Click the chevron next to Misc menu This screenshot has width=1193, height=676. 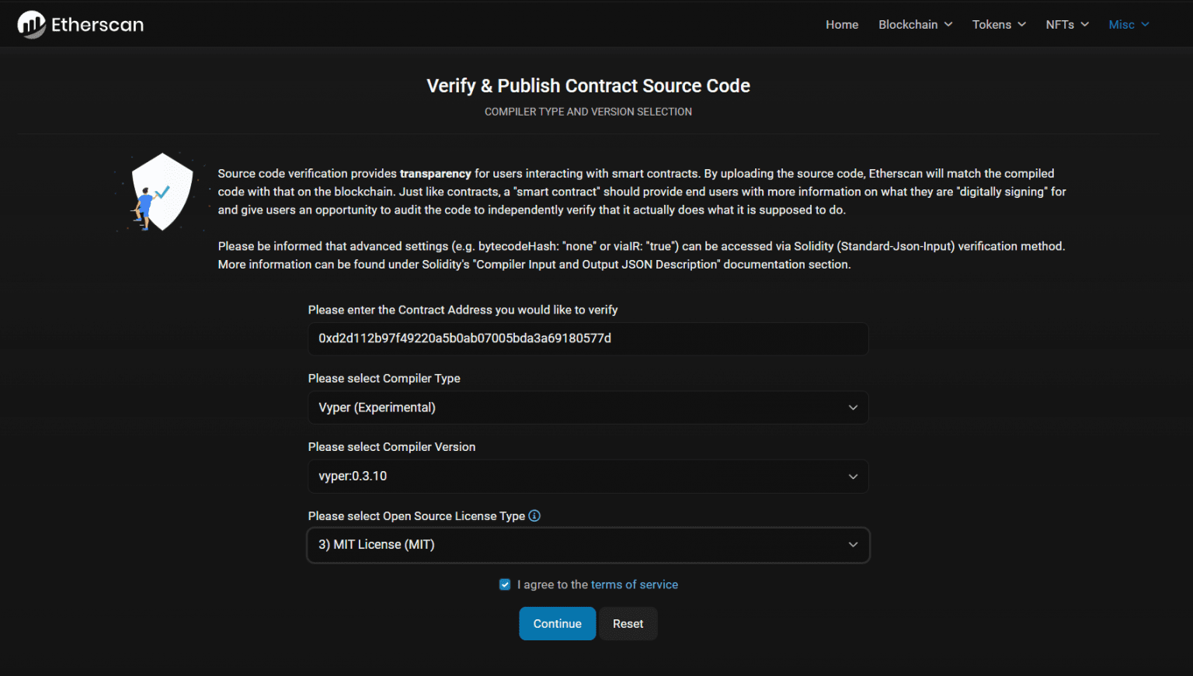point(1144,24)
